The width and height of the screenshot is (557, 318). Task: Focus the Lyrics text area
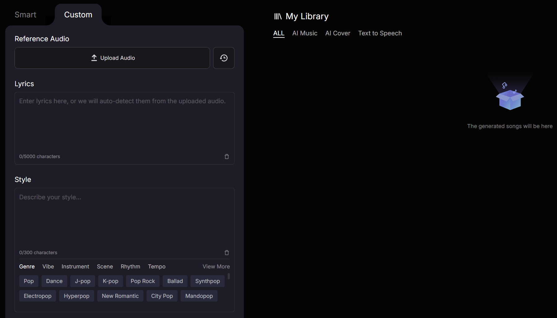point(124,124)
